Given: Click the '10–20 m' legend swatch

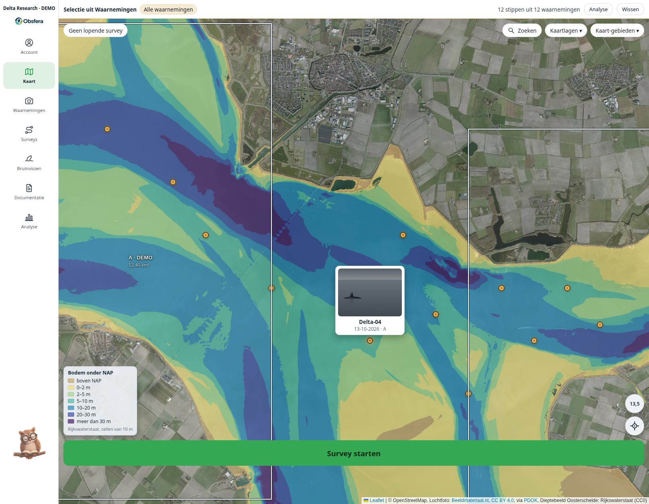Looking at the screenshot, I should tap(71, 408).
